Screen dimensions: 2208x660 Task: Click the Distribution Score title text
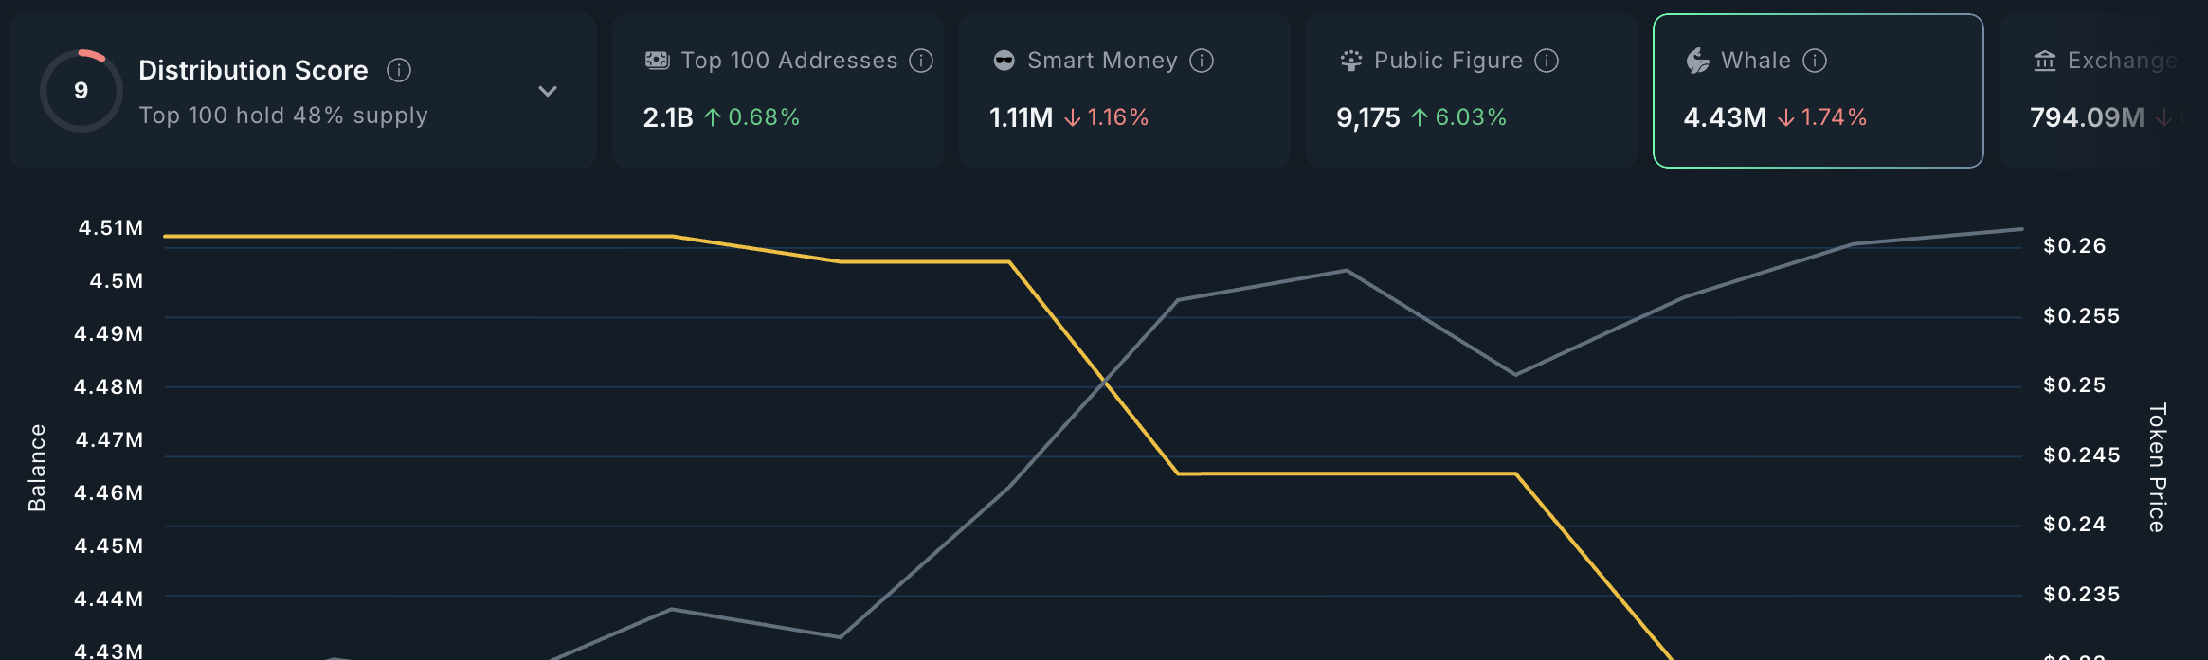click(x=253, y=70)
